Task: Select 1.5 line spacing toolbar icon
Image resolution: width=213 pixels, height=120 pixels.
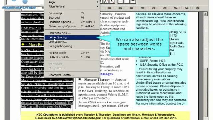Action: pyautogui.click(x=126, y=1)
